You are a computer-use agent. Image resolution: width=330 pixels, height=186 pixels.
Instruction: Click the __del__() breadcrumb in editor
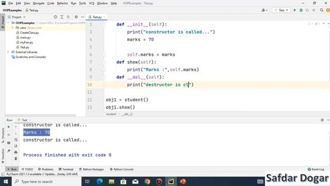tap(127, 114)
